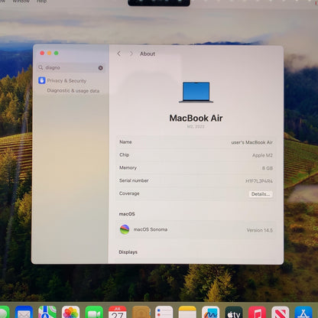The height and width of the screenshot is (318, 318).
Task: Close the Settings window with the red button
Action: click(x=42, y=53)
